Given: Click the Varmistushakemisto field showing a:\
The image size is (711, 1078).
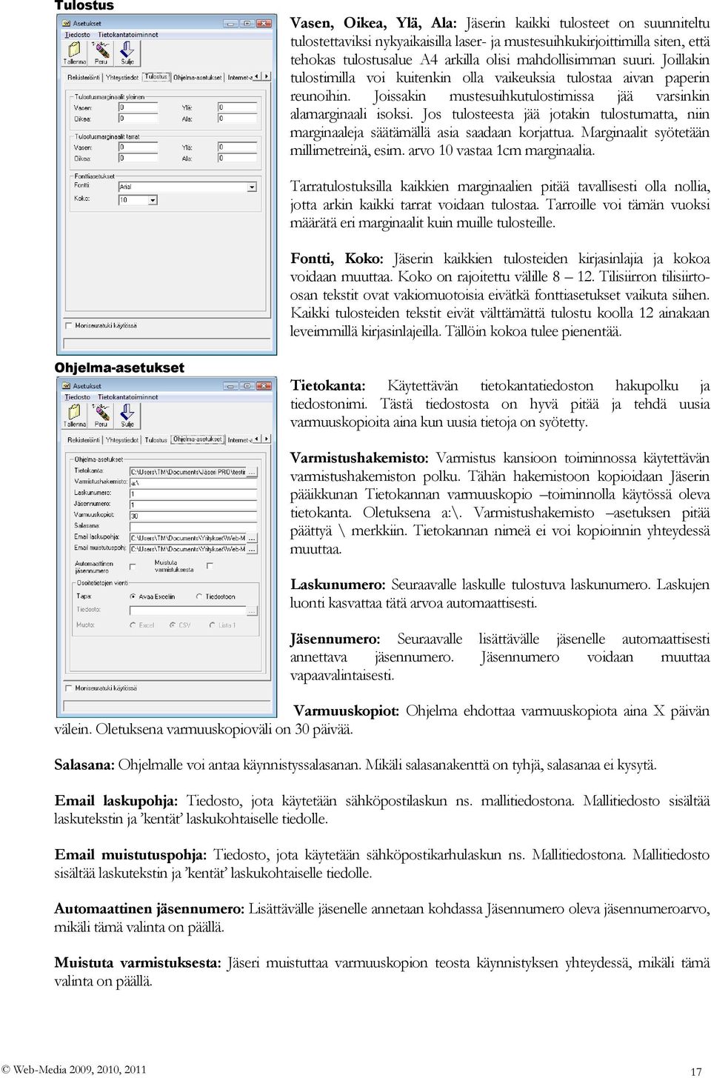Looking at the screenshot, I should [194, 482].
